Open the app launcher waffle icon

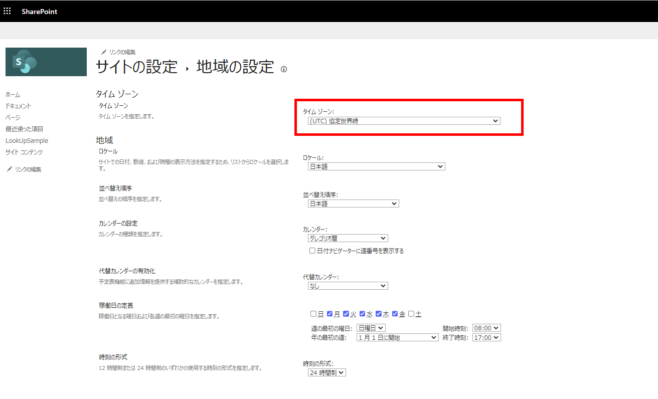click(x=7, y=11)
